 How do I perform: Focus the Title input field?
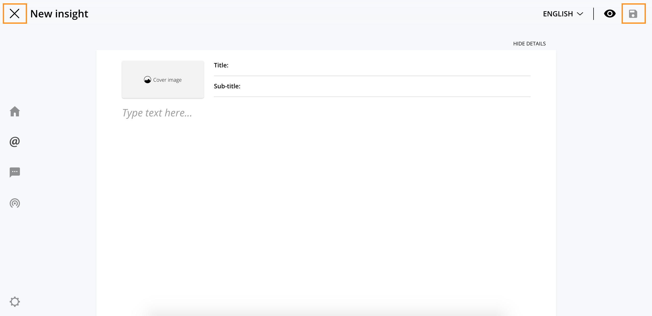(x=372, y=66)
